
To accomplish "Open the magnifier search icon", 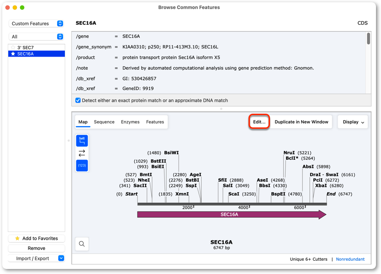I will 82,244.
